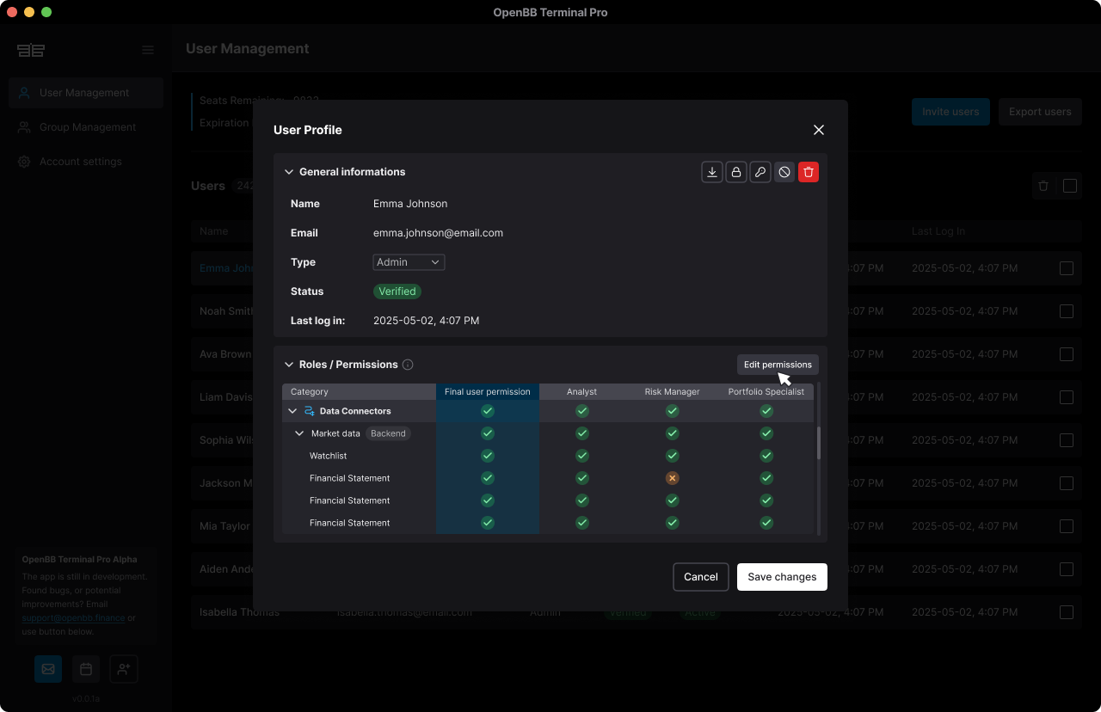Click the Last Log In column header
1101x712 pixels.
(x=938, y=231)
